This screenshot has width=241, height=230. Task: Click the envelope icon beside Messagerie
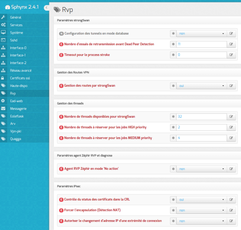coord(3,108)
